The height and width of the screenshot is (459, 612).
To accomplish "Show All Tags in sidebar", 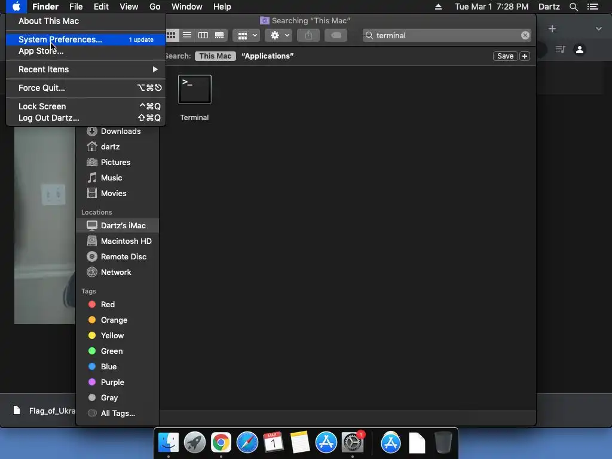I will coord(118,414).
